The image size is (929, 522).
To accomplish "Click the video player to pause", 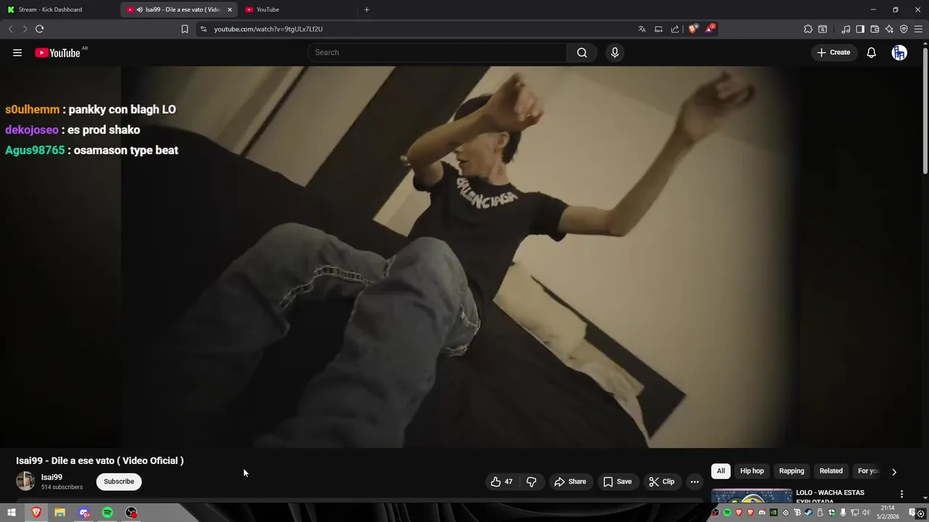I will click(x=460, y=257).
